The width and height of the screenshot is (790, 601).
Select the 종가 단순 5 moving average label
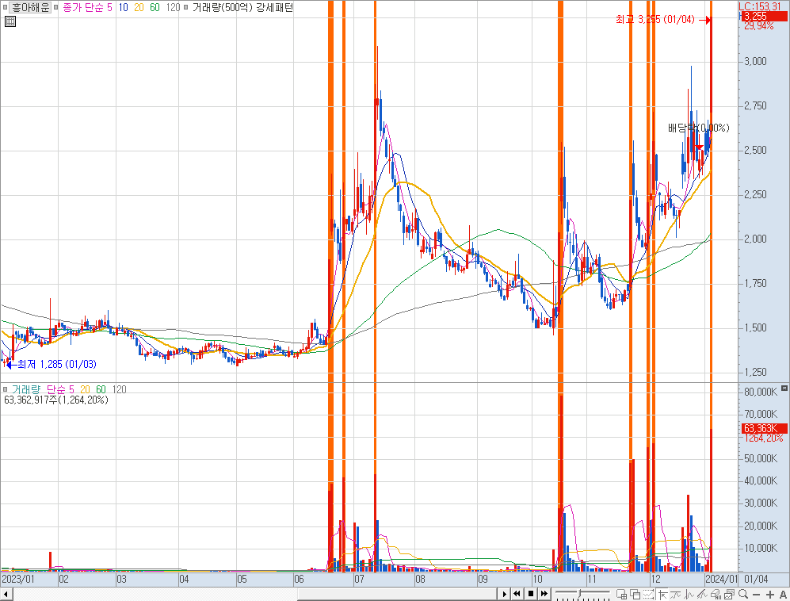(x=87, y=8)
